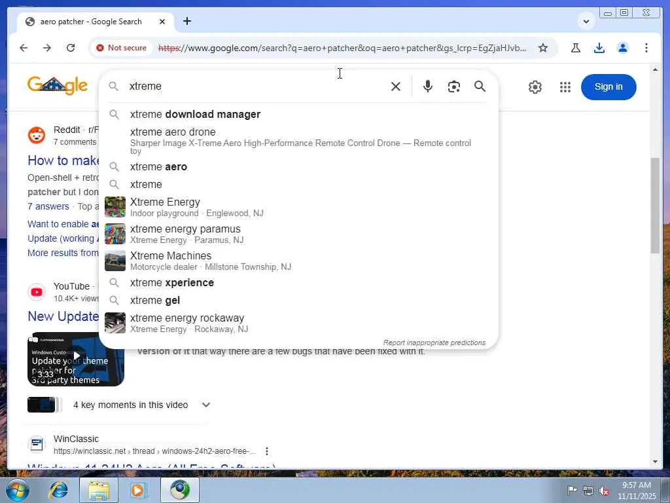This screenshot has height=503, width=670.
Task: Click Report inappropriate predictions link
Action: pos(434,343)
